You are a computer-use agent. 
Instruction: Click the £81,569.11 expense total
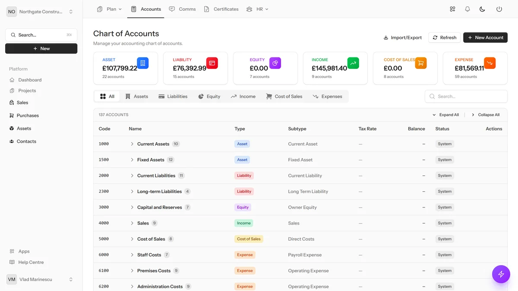pyautogui.click(x=469, y=68)
